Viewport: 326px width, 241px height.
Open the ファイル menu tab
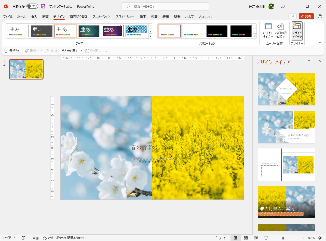pyautogui.click(x=8, y=17)
